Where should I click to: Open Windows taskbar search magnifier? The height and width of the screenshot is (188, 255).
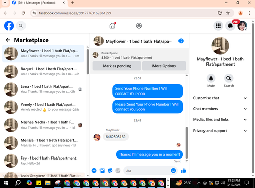[x=18, y=183]
